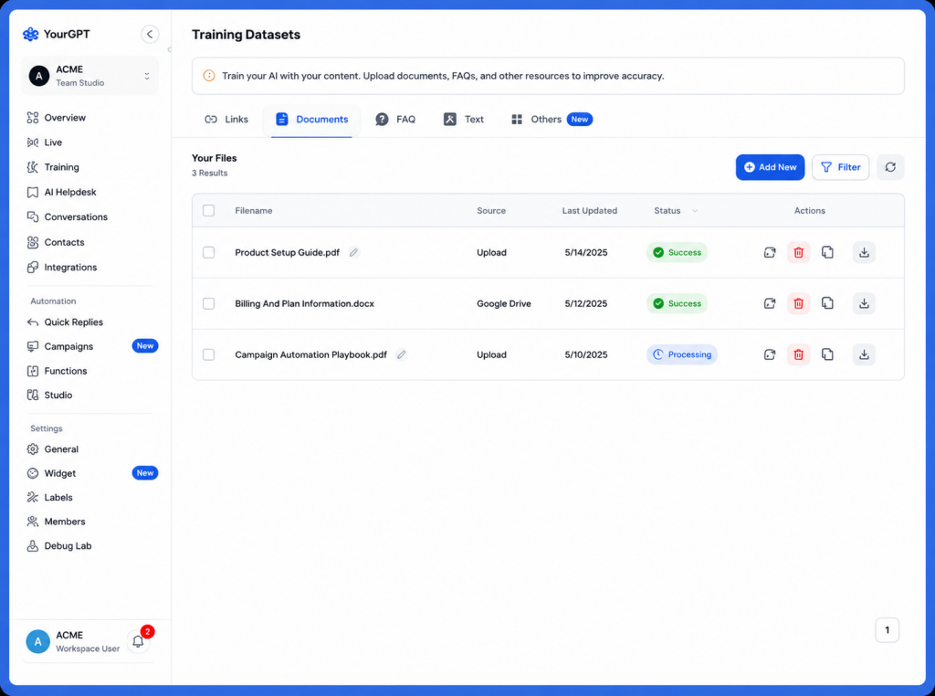935x696 pixels.
Task: Delete Product Setup Guide.pdf
Action: [x=798, y=252]
